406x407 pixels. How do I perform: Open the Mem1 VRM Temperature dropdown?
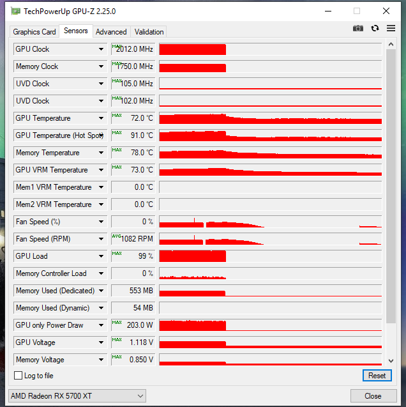coord(101,187)
